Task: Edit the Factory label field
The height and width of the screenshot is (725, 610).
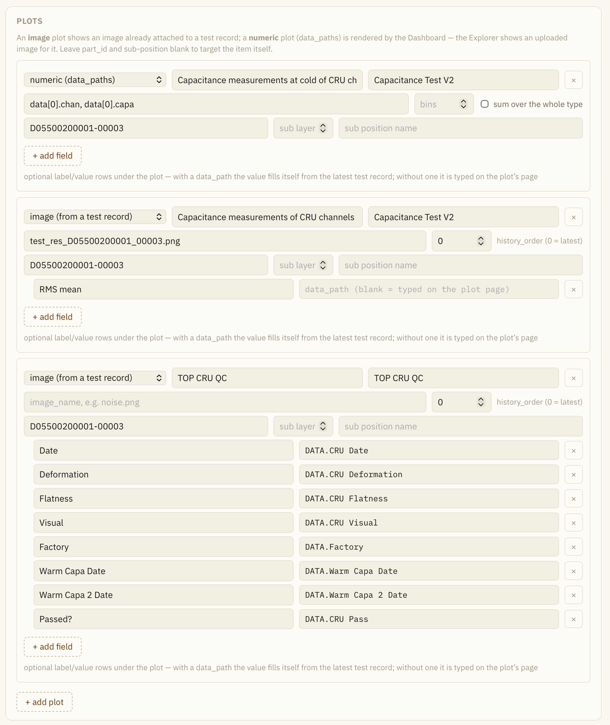Action: tap(163, 547)
